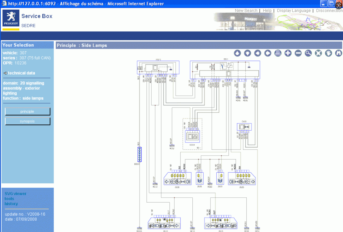This screenshot has width=343, height=232.
Task: Pan the schematic right with arrow icon
Action: pos(268,53)
